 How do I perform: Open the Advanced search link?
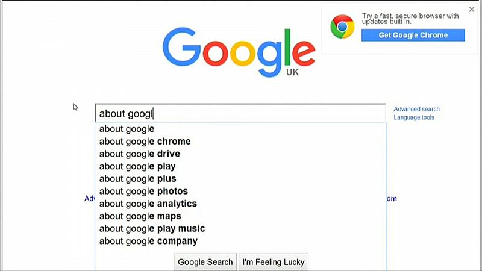416,109
